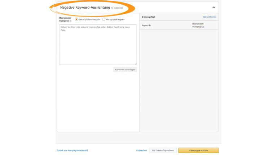
Task: Select the 'Genau passend negativ' radio button
Action: [x=77, y=19]
